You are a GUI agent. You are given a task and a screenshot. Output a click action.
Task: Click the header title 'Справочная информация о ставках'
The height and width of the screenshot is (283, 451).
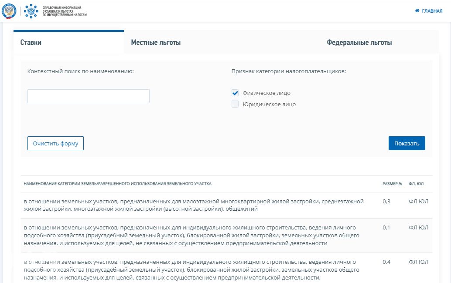(x=65, y=11)
